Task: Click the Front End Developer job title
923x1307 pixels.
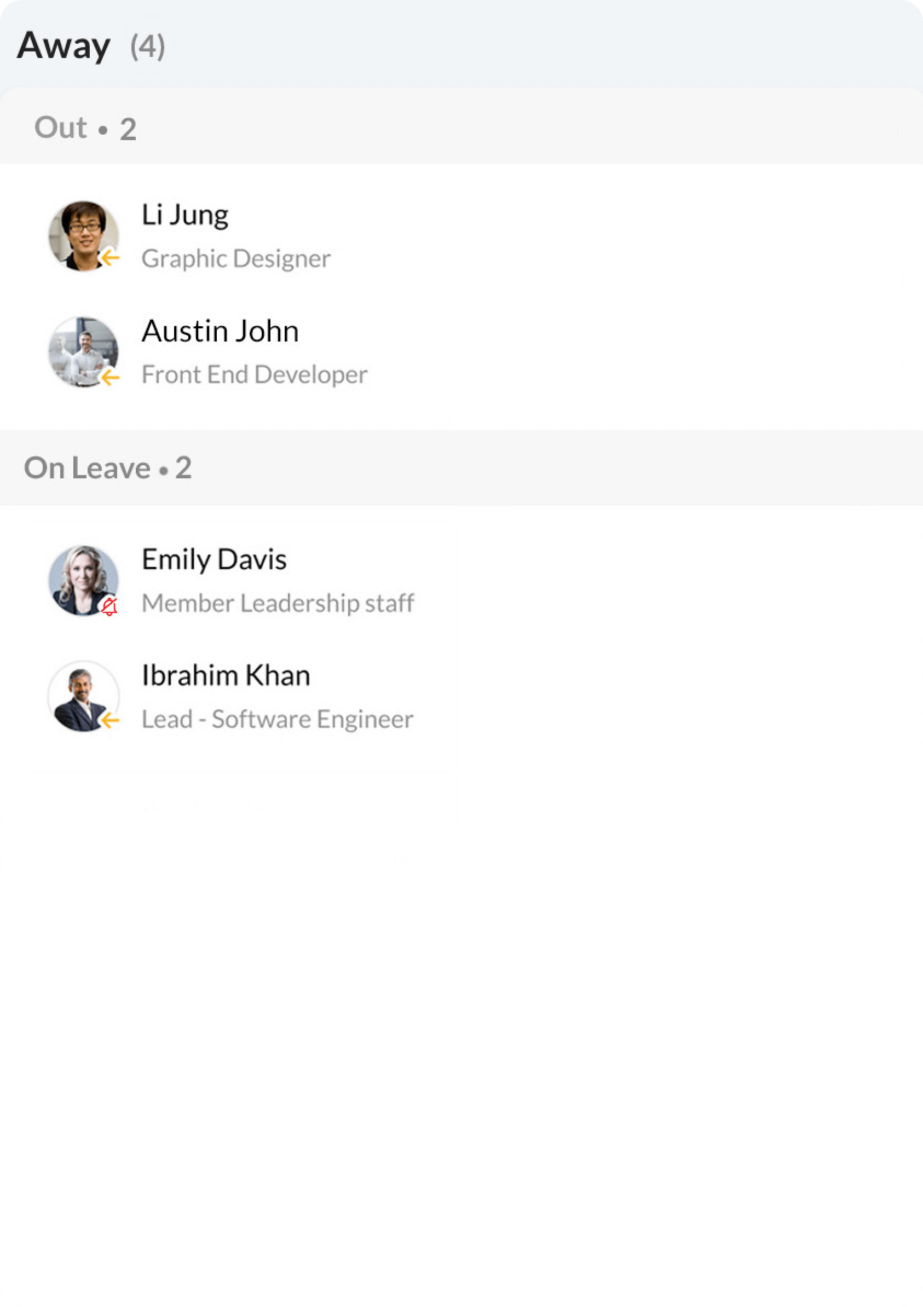Action: pos(254,375)
